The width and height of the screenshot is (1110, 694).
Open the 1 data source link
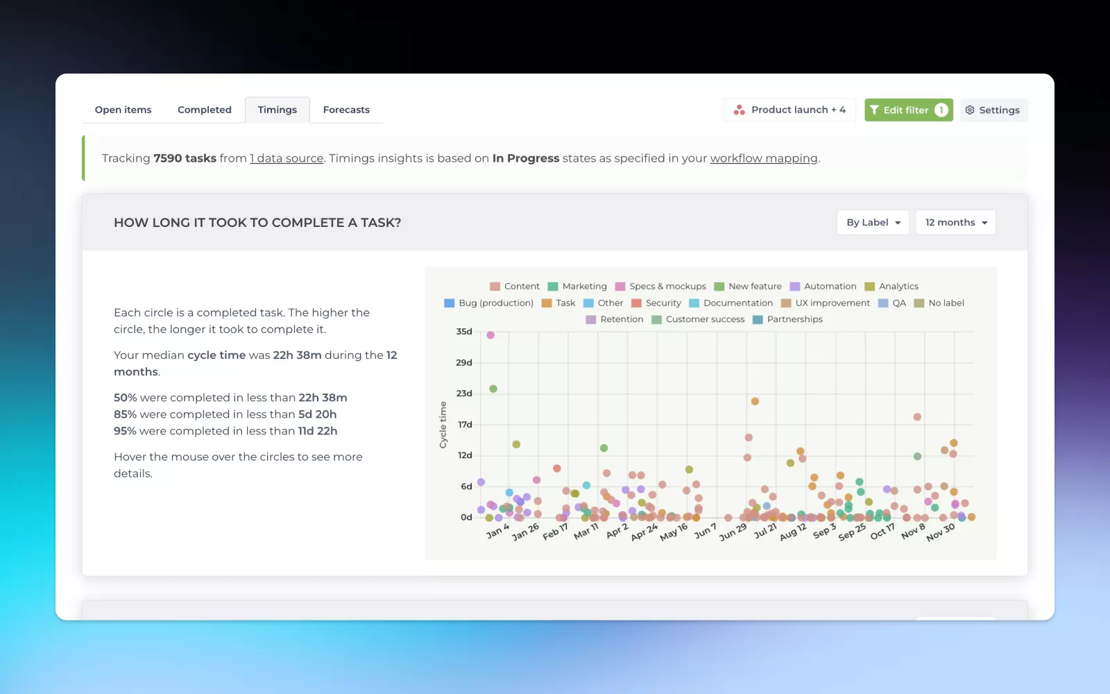coord(287,158)
